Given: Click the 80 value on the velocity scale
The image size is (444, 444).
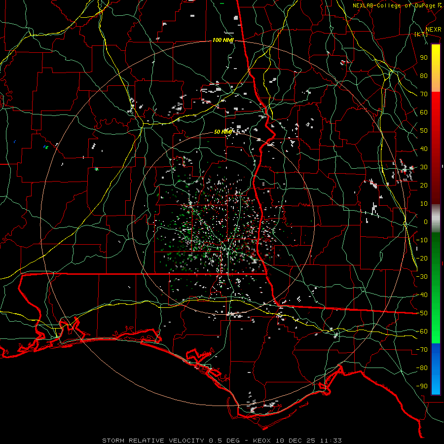Looking at the screenshot, I should tap(424, 76).
